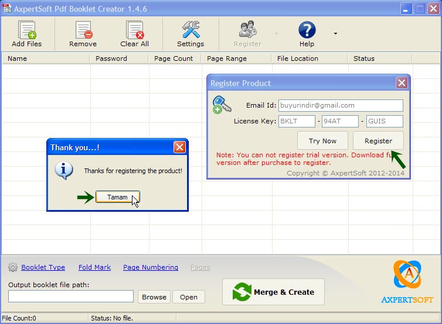The image size is (442, 324).
Task: Click the Password column header
Action: pyautogui.click(x=119, y=58)
